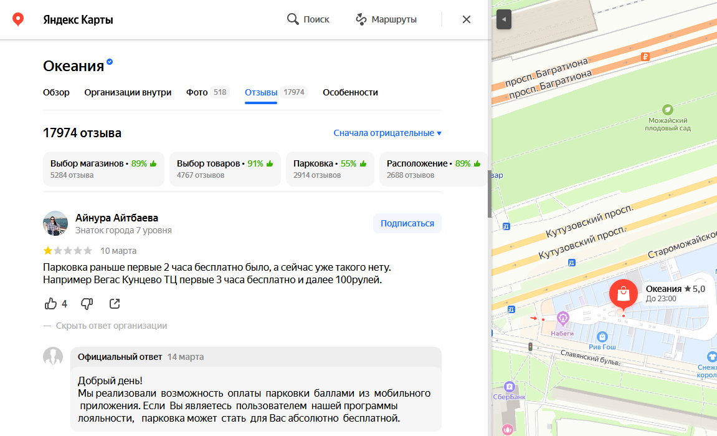Select the Набеги map place icon
The height and width of the screenshot is (436, 717).
[x=563, y=317]
